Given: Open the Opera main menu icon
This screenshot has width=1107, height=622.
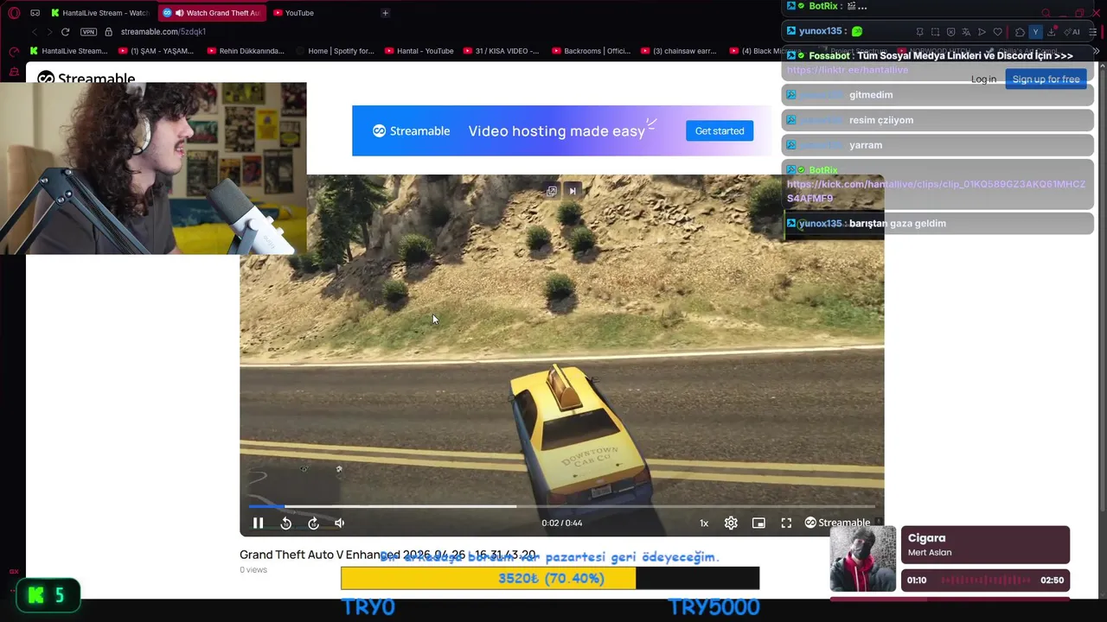Looking at the screenshot, I should pyautogui.click(x=14, y=13).
